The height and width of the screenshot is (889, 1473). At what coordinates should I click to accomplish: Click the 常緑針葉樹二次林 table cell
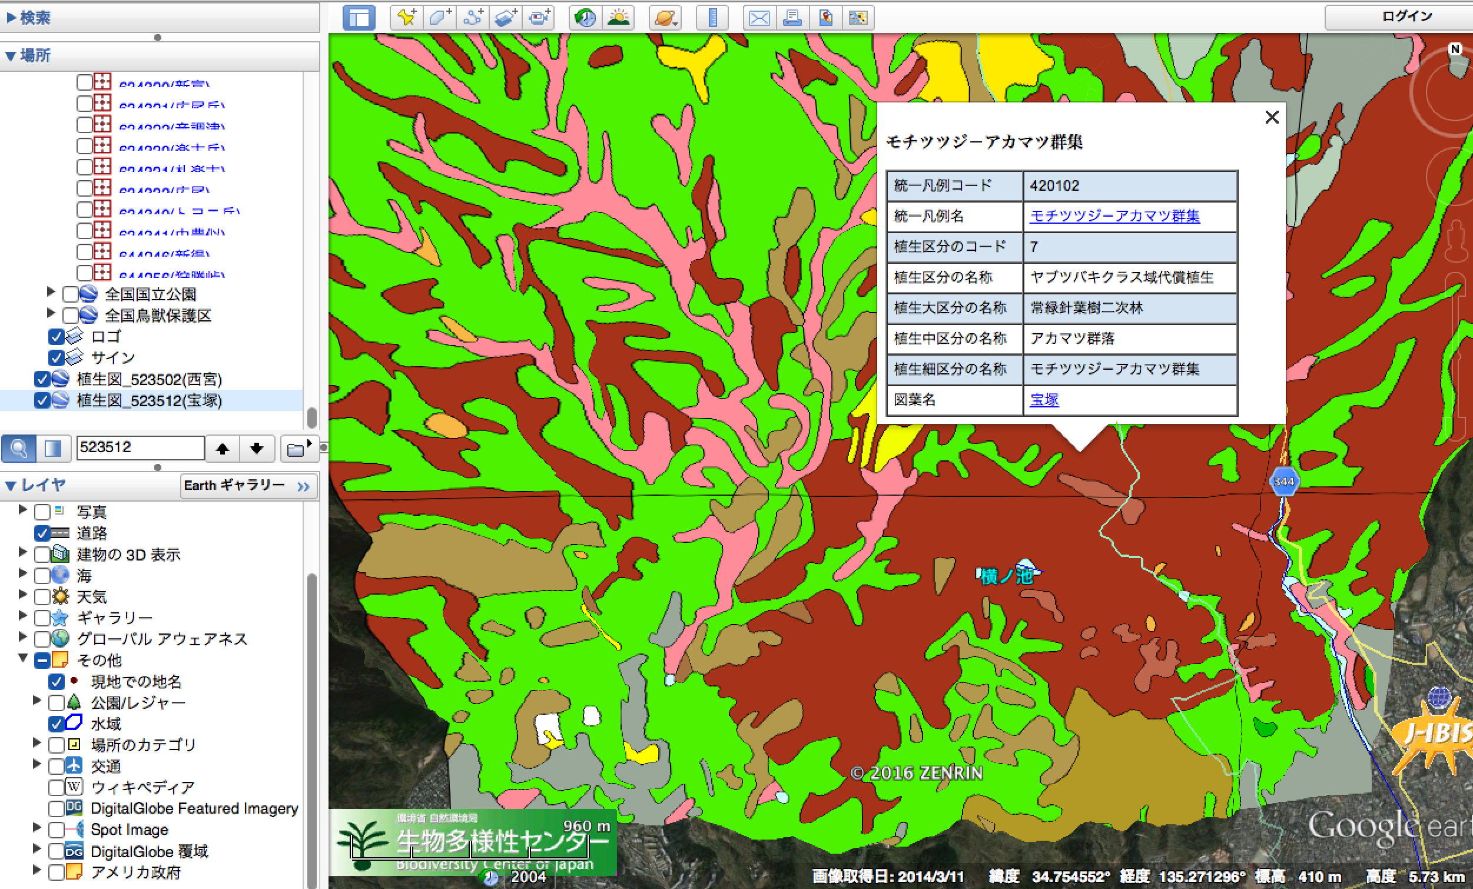(1130, 308)
